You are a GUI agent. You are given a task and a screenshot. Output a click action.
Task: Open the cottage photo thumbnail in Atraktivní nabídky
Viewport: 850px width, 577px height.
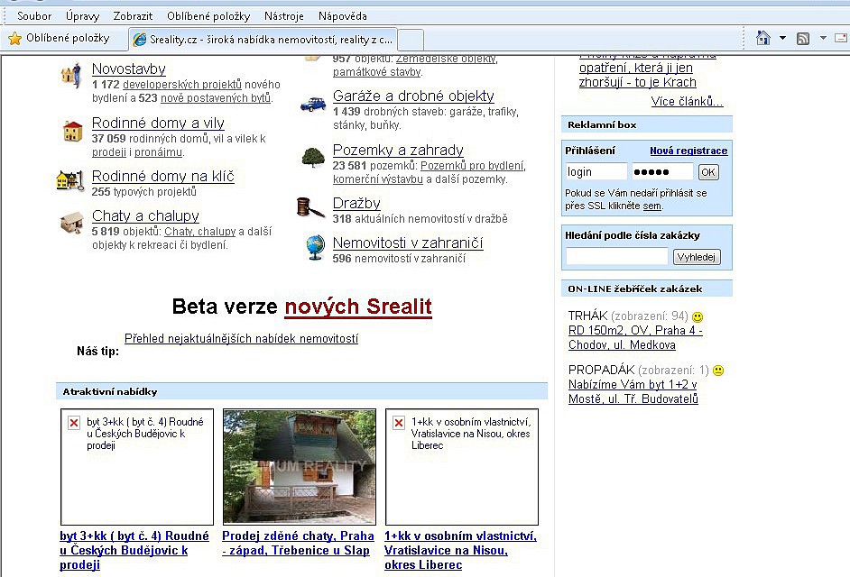(x=299, y=467)
